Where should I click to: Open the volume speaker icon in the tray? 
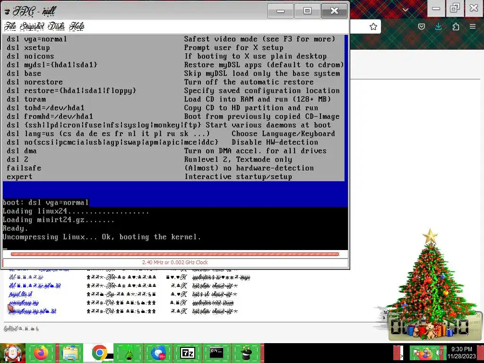438,353
